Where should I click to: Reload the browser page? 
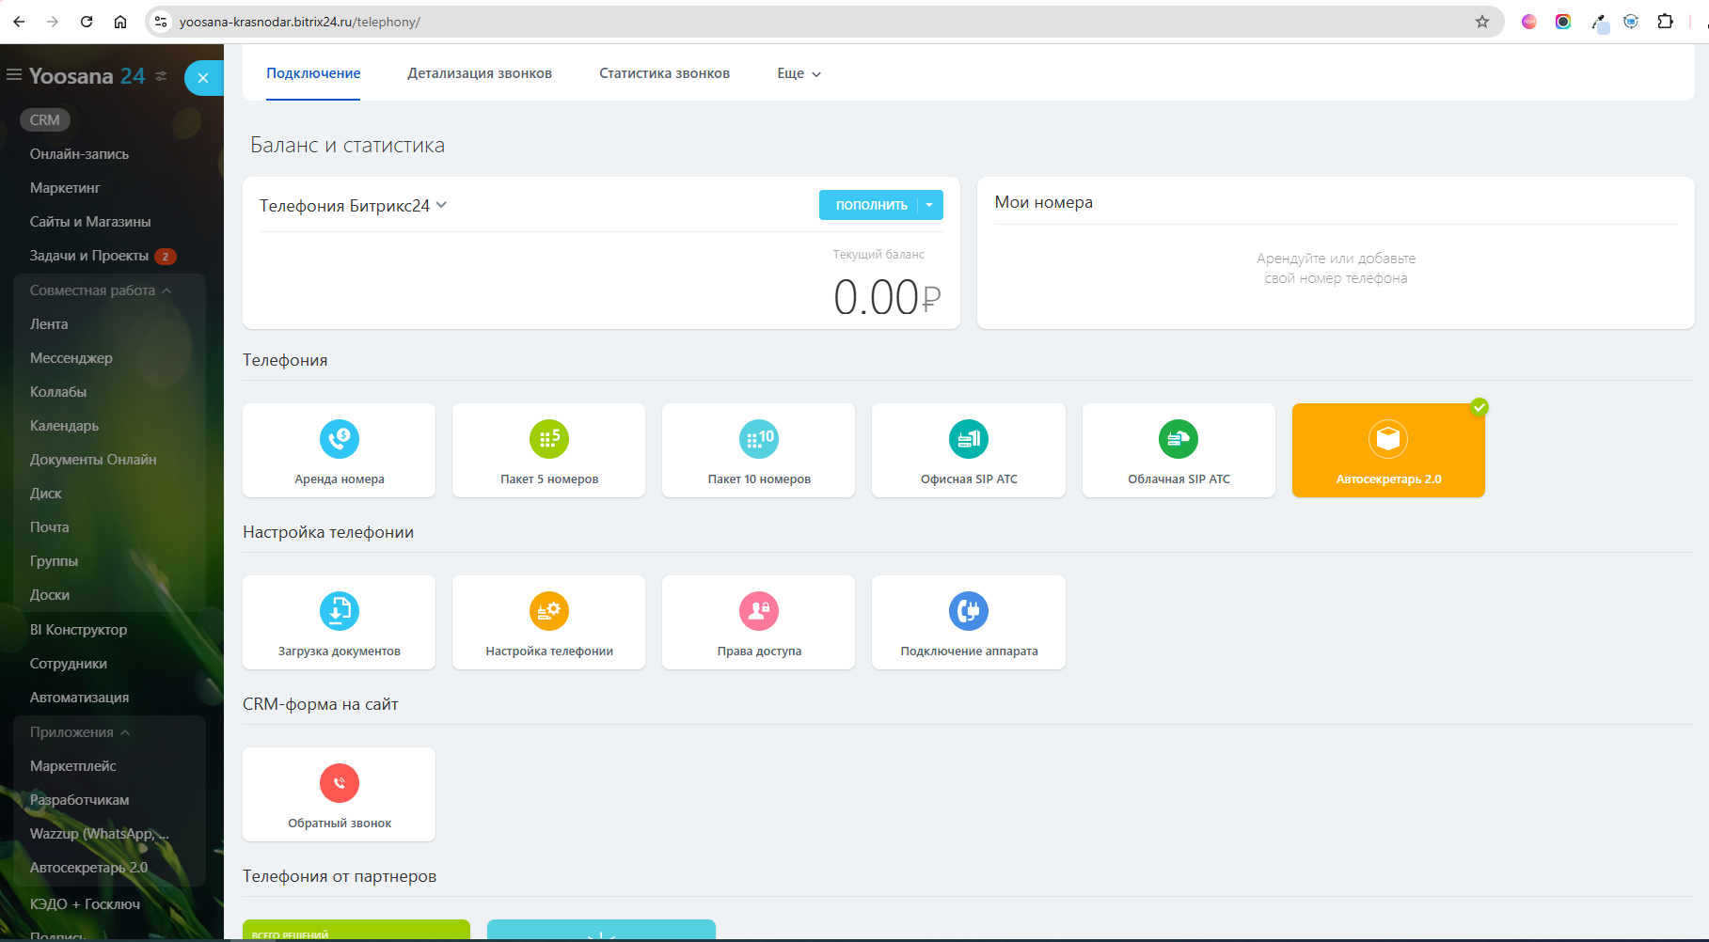[x=87, y=22]
